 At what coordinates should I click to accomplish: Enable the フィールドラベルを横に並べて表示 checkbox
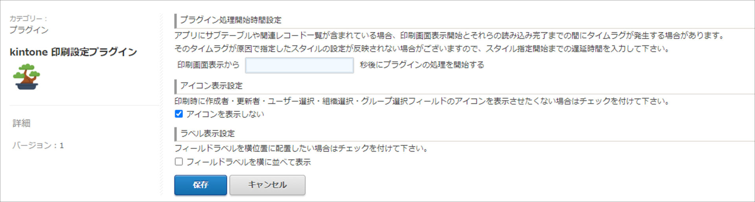[179, 162]
